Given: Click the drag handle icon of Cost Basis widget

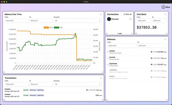Looking at the screenshot, I should [136, 33].
